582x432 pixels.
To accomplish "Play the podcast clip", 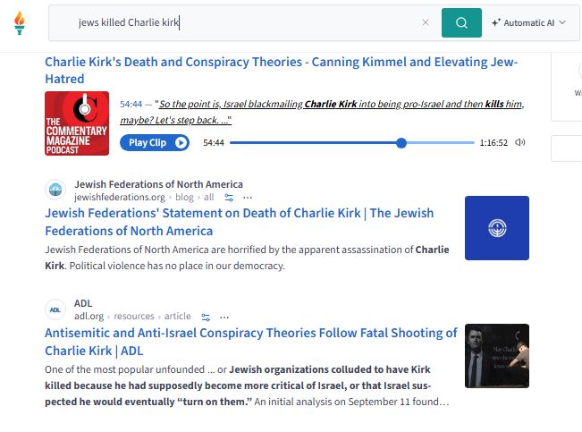I will click(x=155, y=142).
